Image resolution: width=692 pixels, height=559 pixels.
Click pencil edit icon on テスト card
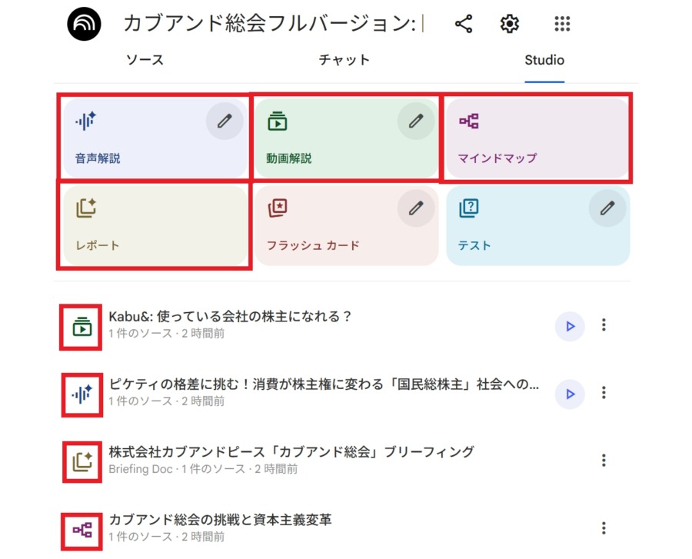607,208
